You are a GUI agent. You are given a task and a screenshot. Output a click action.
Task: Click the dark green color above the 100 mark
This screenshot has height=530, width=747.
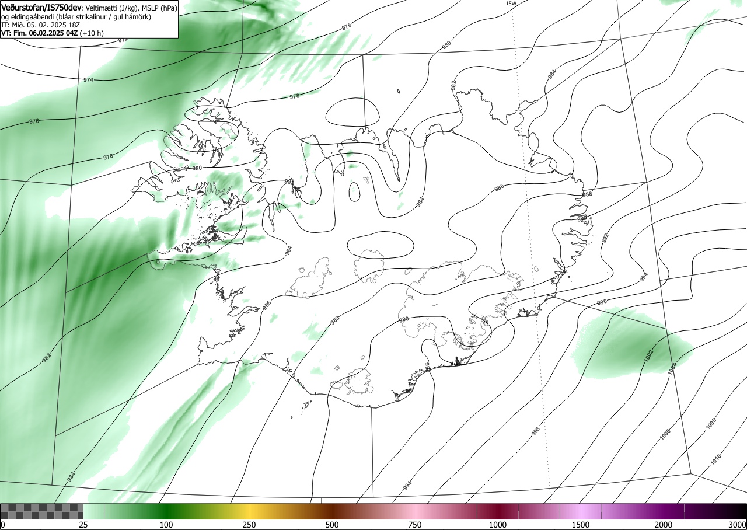coord(166,512)
